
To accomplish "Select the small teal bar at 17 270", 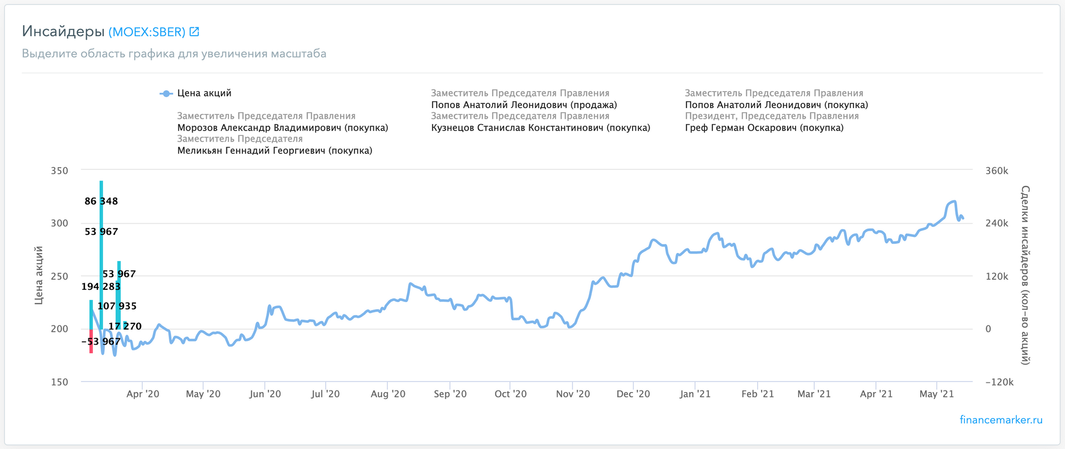I will 126,325.
